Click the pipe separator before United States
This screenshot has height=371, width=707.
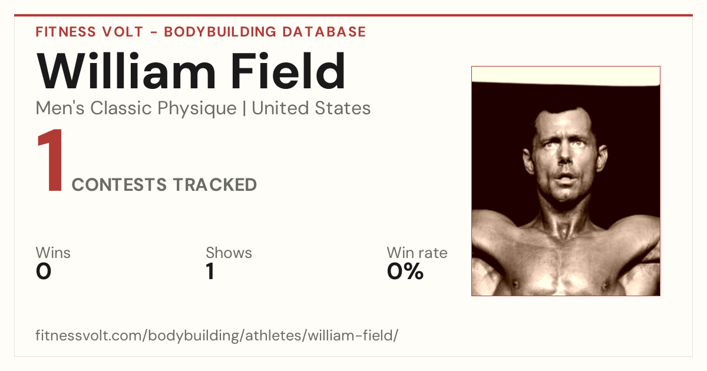tap(245, 108)
